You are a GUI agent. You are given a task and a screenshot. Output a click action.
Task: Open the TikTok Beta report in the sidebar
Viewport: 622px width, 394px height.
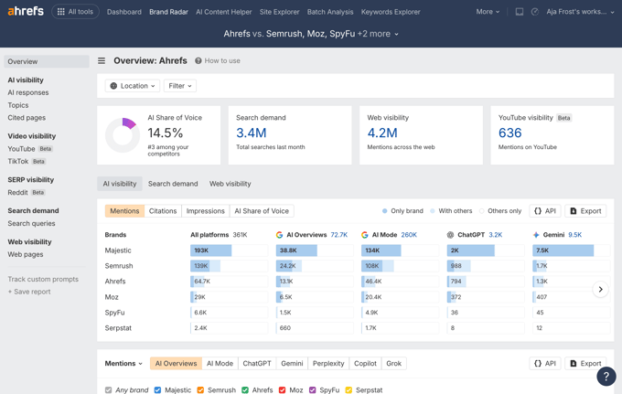click(x=27, y=161)
